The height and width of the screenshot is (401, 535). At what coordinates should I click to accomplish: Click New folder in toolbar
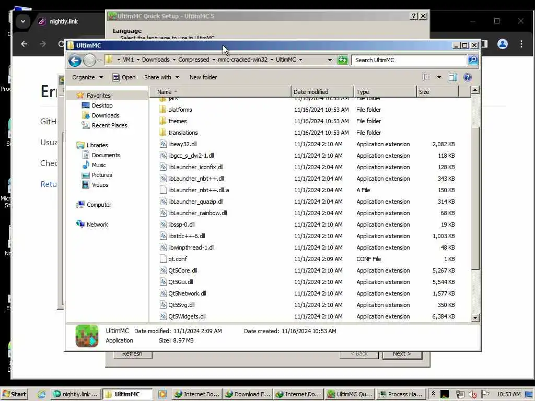(x=203, y=77)
